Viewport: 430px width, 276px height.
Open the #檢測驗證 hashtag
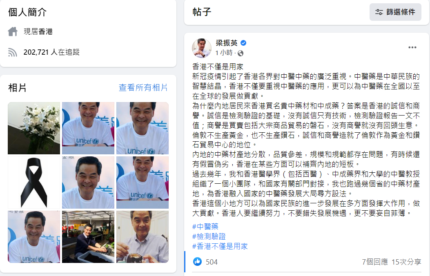209,236
